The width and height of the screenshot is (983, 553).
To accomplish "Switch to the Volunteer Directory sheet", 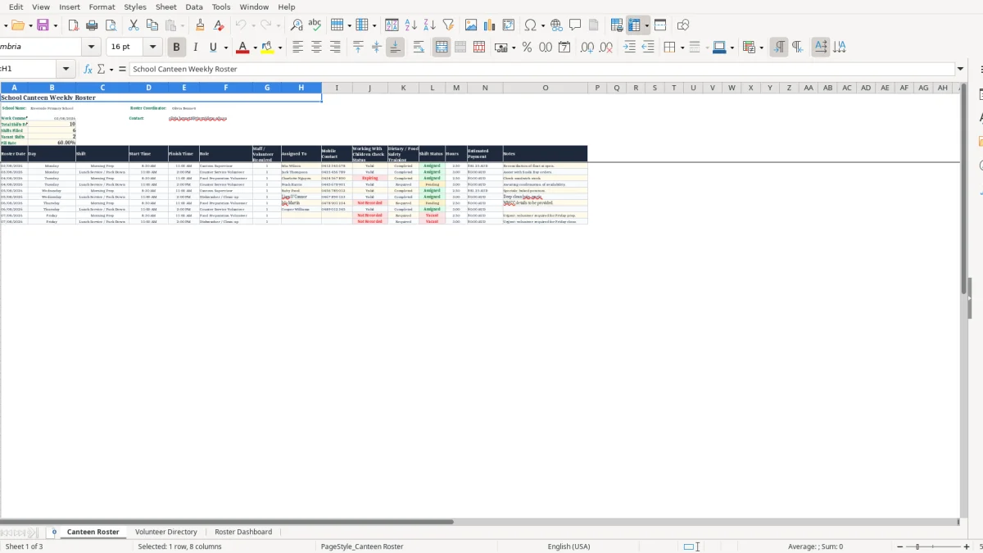I will point(166,532).
